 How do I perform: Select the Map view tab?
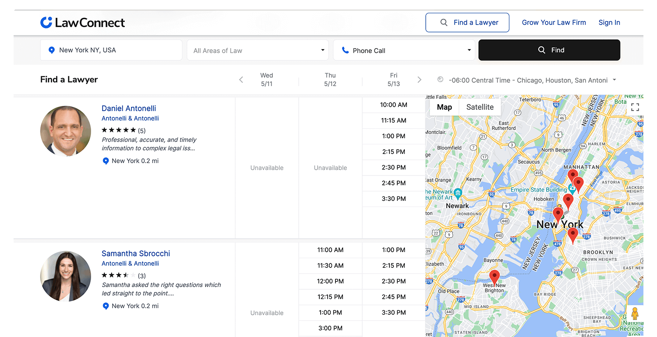coord(444,107)
